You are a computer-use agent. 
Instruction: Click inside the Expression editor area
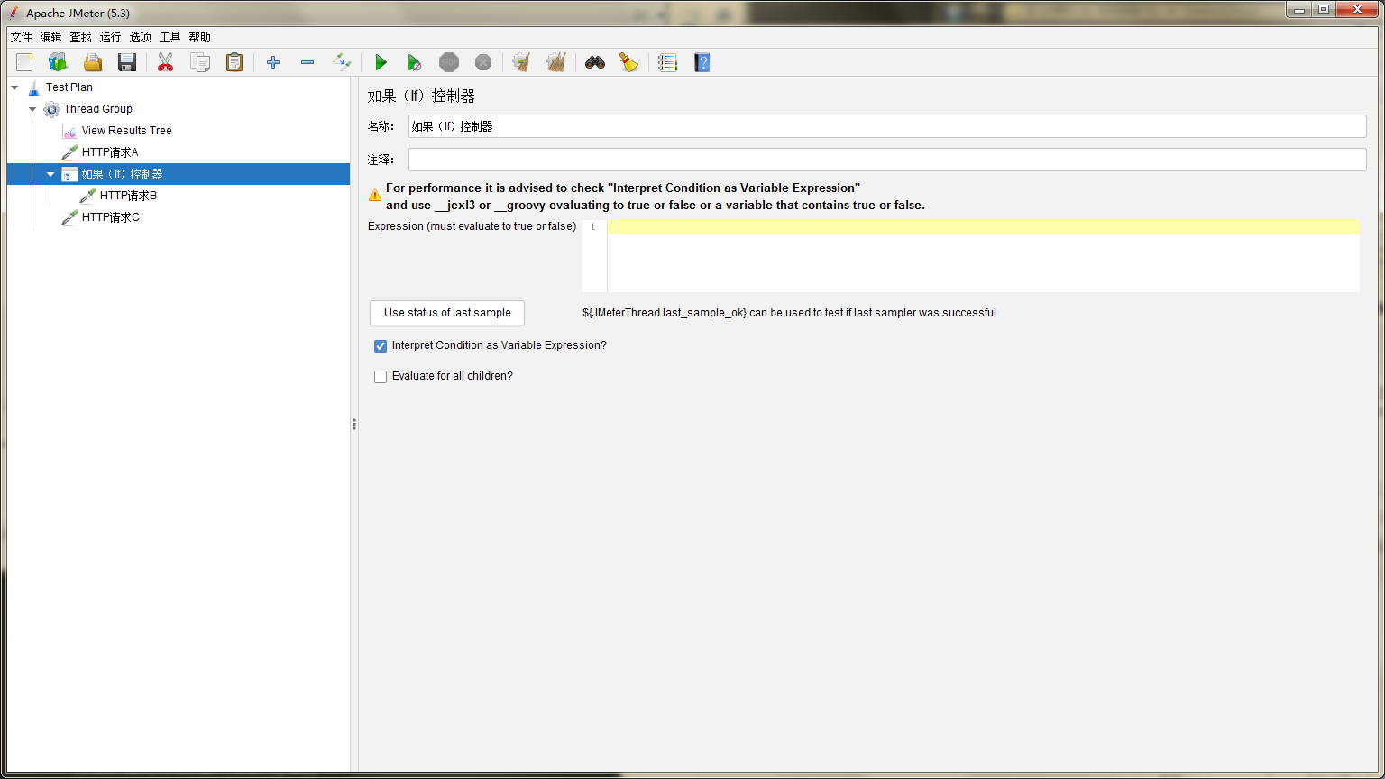(x=983, y=255)
